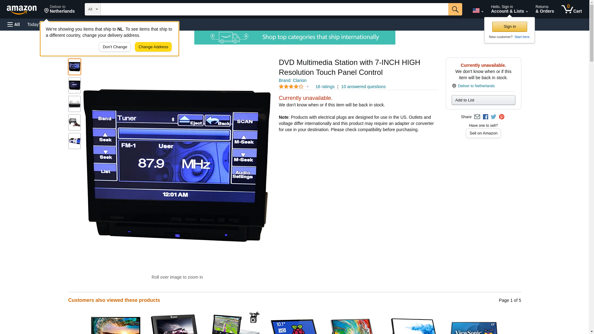
Task: Open the All hamburger menu
Action: point(14,24)
